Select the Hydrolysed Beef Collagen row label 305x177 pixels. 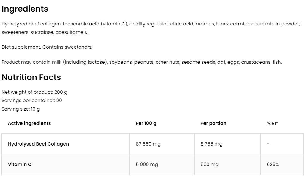pyautogui.click(x=38, y=144)
